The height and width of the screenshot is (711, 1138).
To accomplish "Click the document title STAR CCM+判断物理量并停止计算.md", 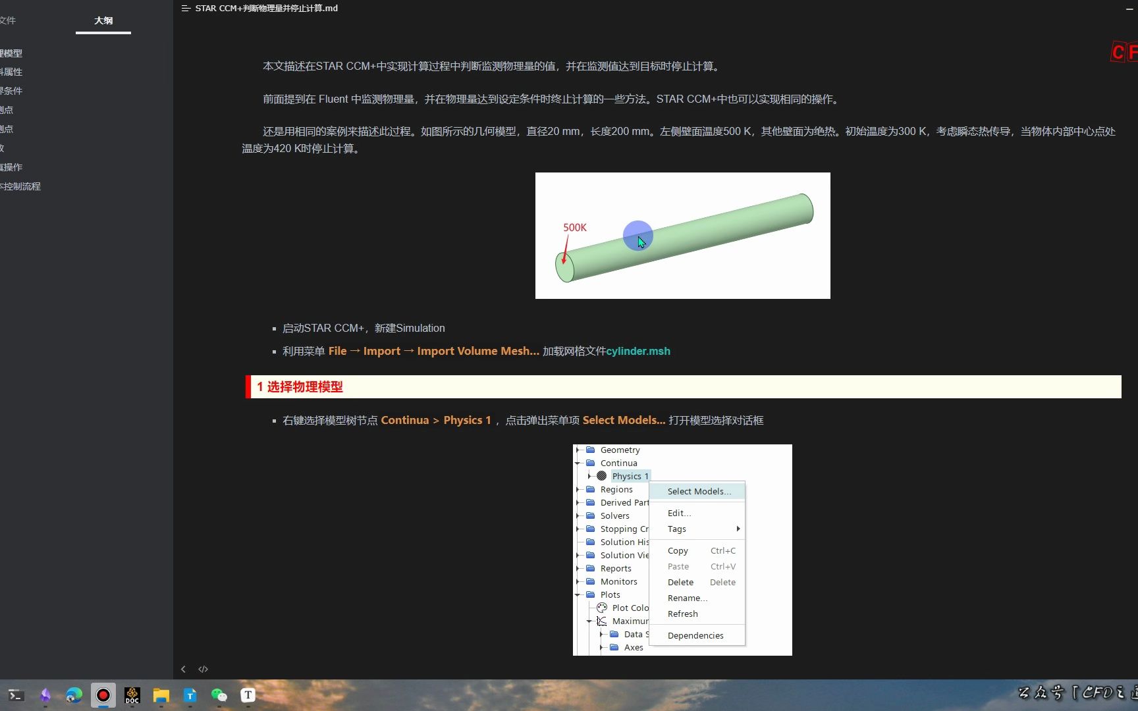I will click(266, 9).
